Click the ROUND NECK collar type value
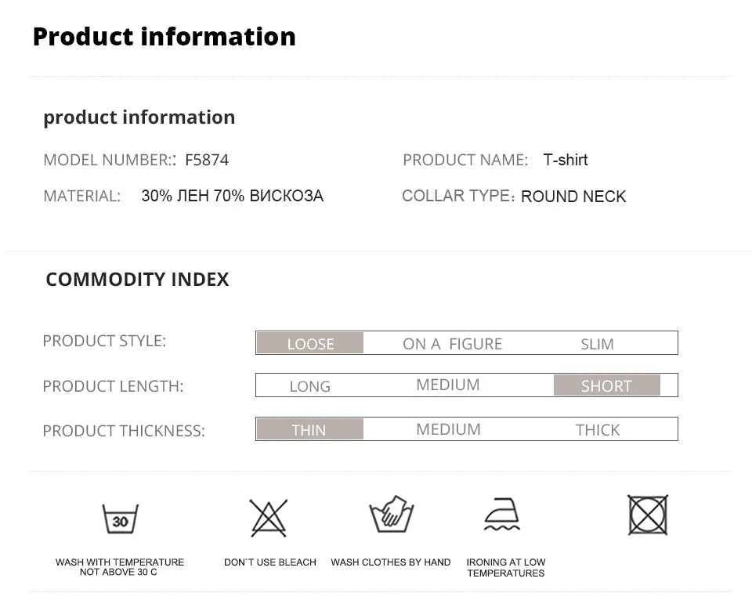 click(573, 197)
